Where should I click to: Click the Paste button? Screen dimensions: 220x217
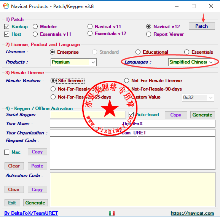click(x=37, y=166)
